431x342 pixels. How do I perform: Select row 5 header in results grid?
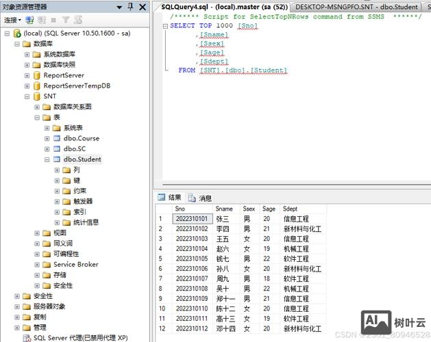(x=162, y=259)
